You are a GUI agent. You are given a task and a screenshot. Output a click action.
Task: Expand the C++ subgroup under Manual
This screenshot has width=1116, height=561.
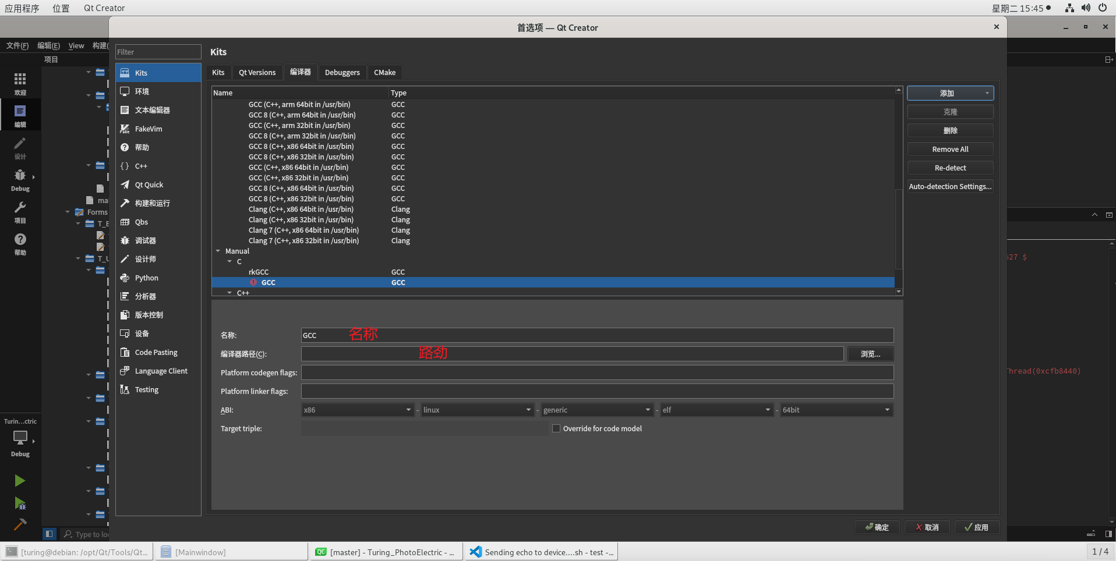tap(229, 293)
